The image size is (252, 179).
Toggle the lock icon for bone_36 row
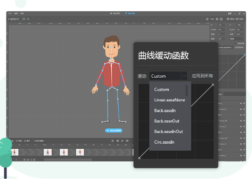[x=241, y=121]
